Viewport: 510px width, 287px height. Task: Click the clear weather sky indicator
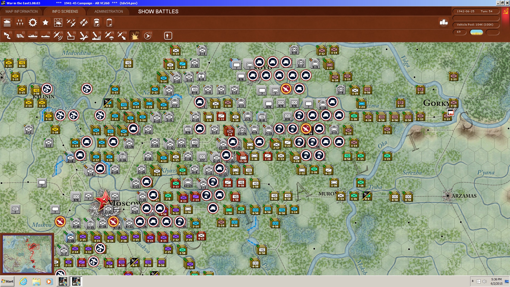[x=477, y=32]
